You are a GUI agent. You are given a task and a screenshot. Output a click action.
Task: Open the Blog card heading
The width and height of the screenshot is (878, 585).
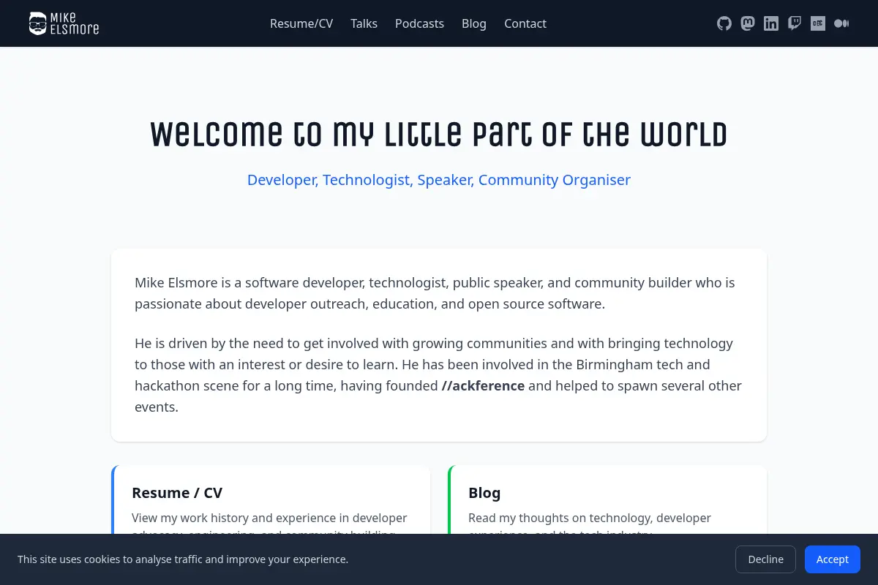484,493
